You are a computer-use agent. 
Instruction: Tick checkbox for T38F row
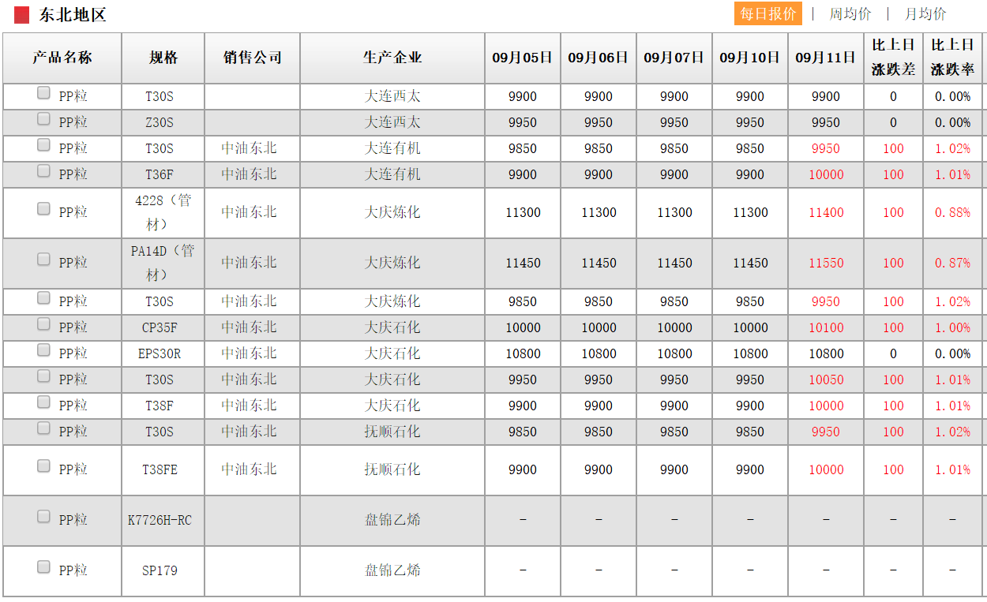[43, 402]
